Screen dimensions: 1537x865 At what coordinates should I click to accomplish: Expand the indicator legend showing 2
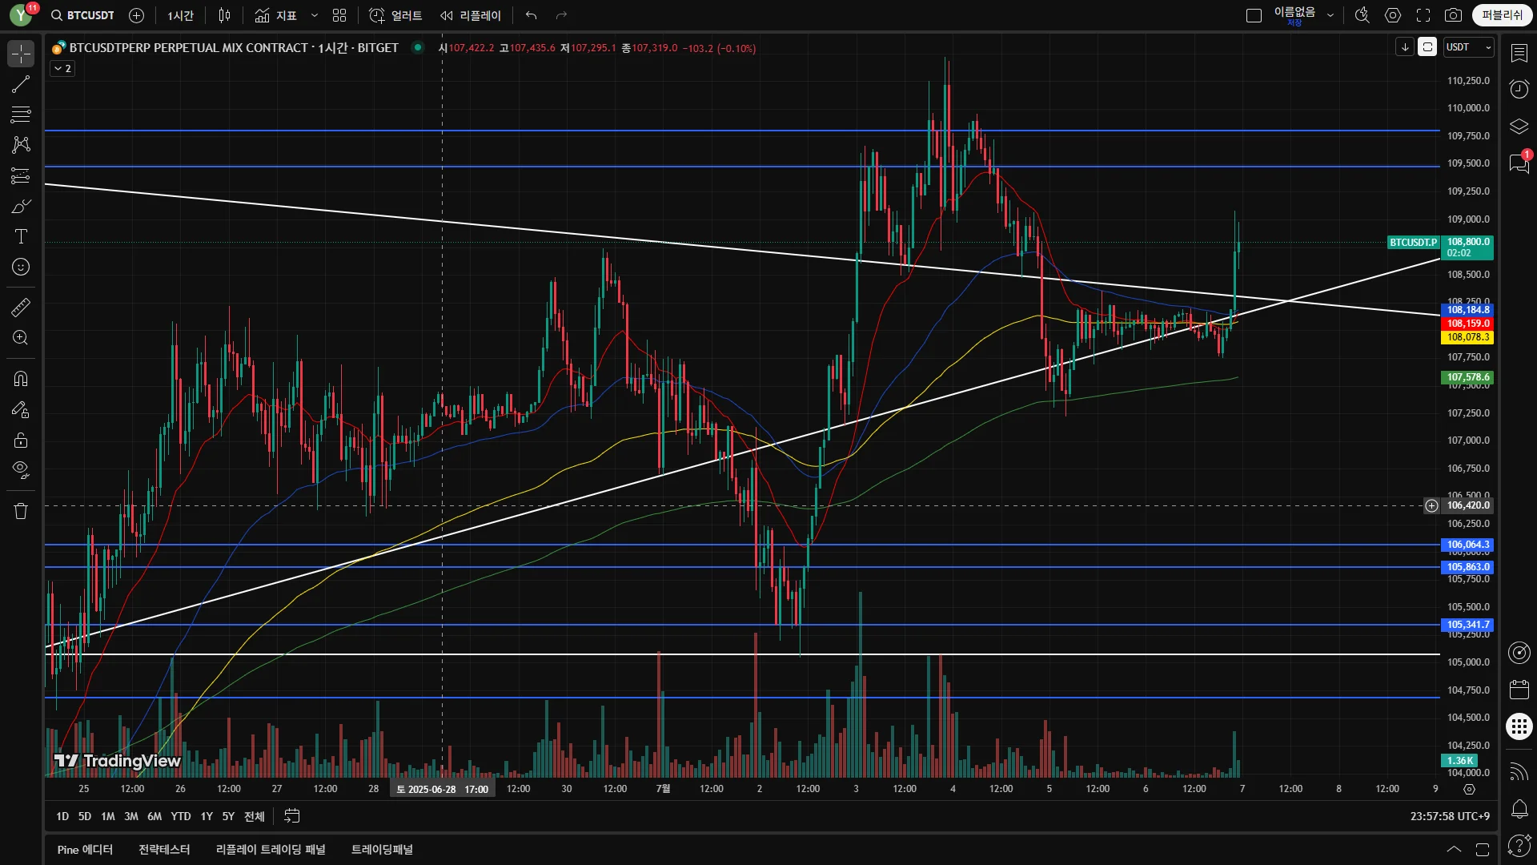pos(62,69)
